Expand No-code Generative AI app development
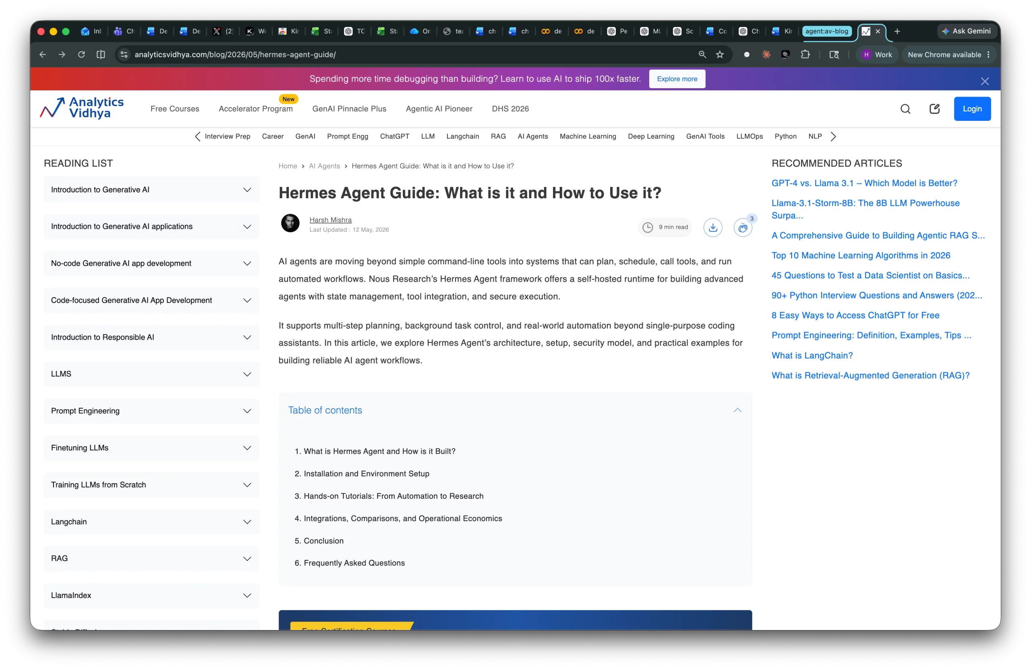Screen dimensions: 1031x670 pos(151,263)
